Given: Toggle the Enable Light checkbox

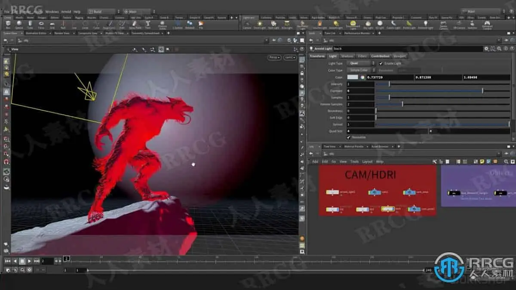Looking at the screenshot, I should [x=381, y=63].
